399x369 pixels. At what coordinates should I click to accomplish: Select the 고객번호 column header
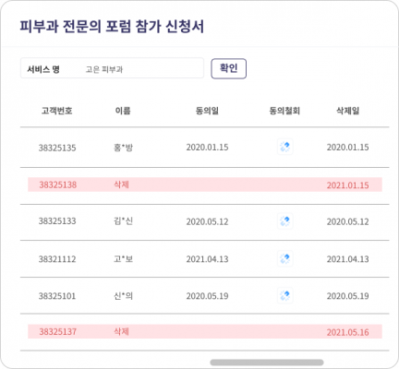click(57, 111)
